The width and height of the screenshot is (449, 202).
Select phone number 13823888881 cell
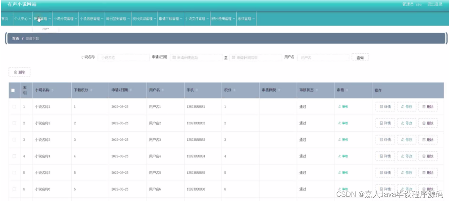196,107
